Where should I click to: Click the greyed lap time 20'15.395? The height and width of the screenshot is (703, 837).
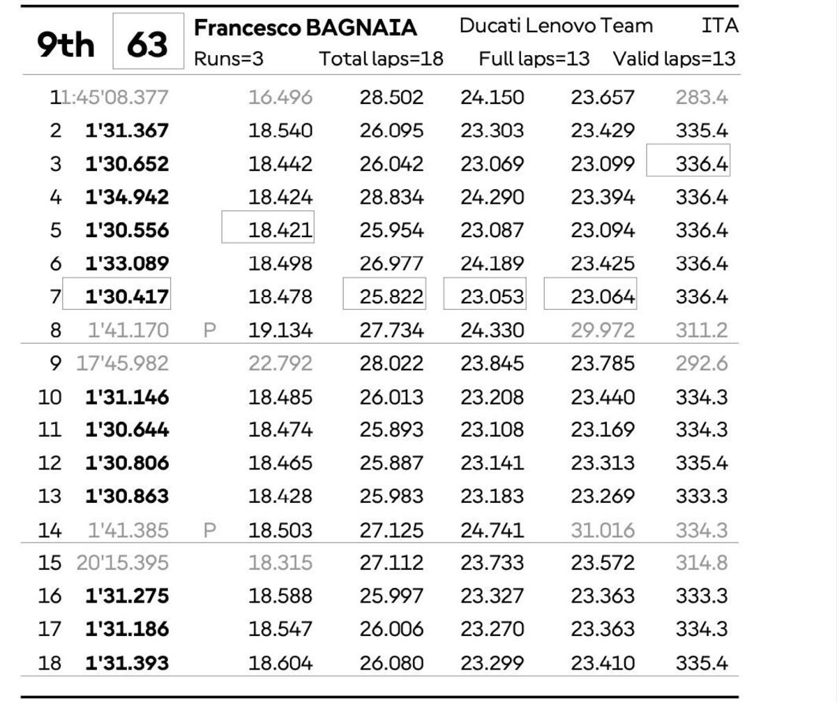(x=122, y=563)
